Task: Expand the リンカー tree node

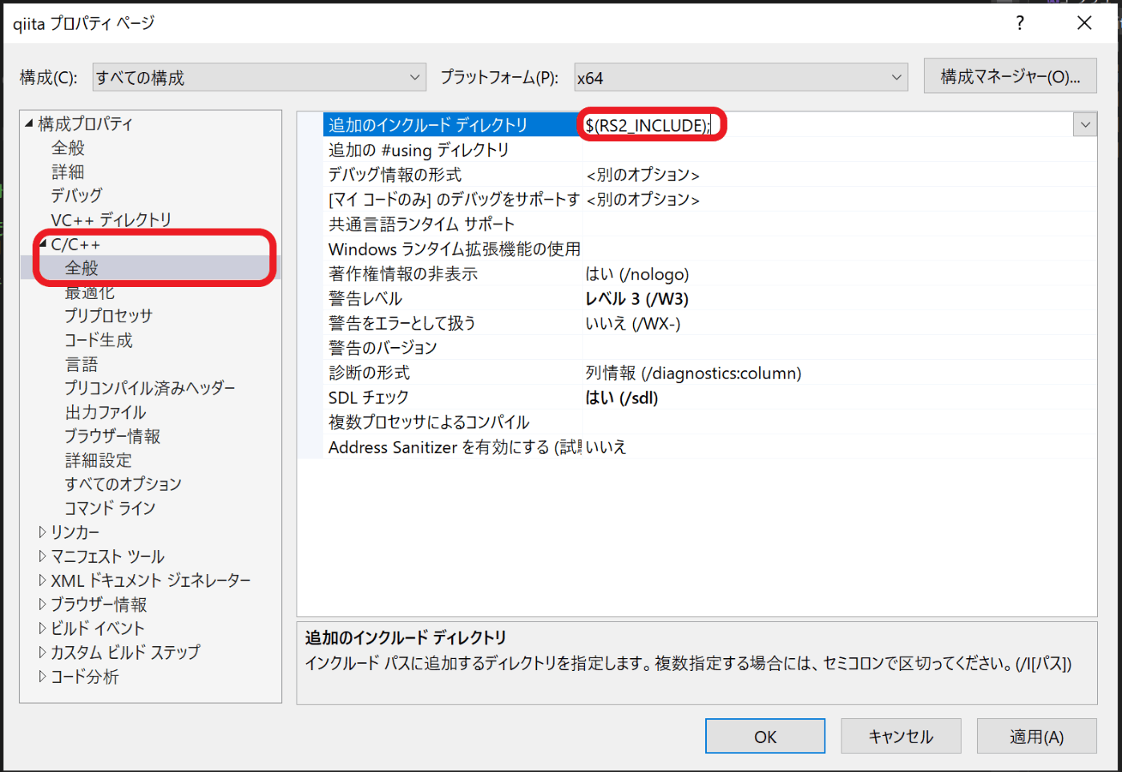Action: [42, 532]
